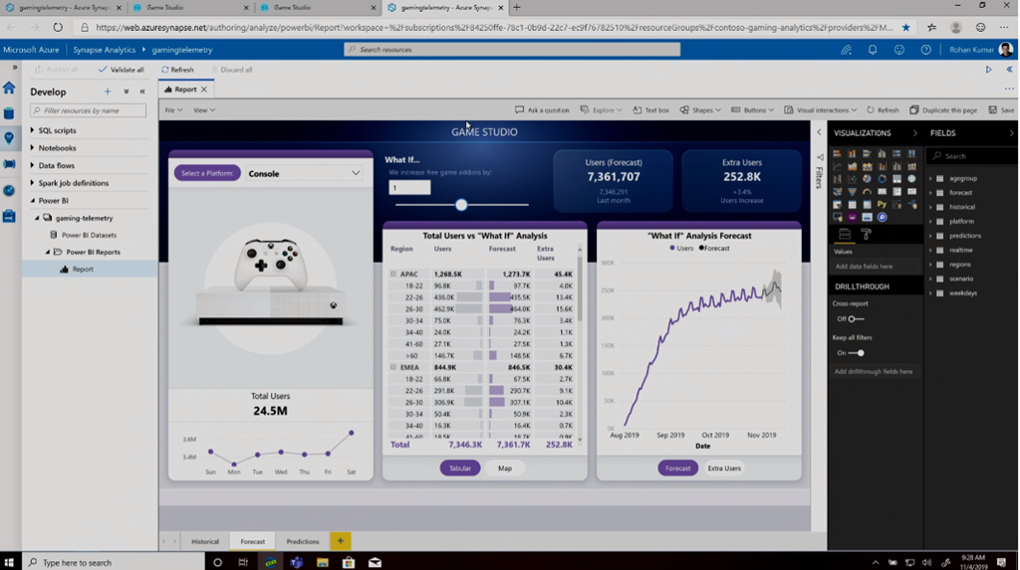Open the Manage hub toolbox icon
This screenshot has height=570, width=1020.
tap(8, 216)
